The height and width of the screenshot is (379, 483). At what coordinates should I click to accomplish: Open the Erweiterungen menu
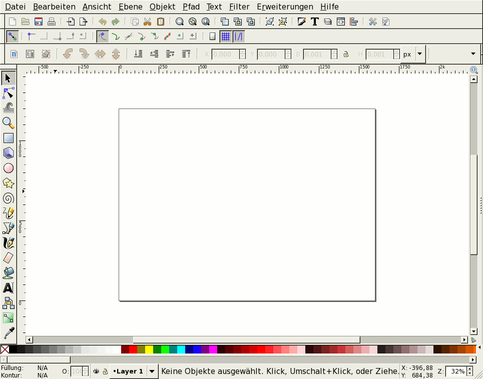click(285, 7)
